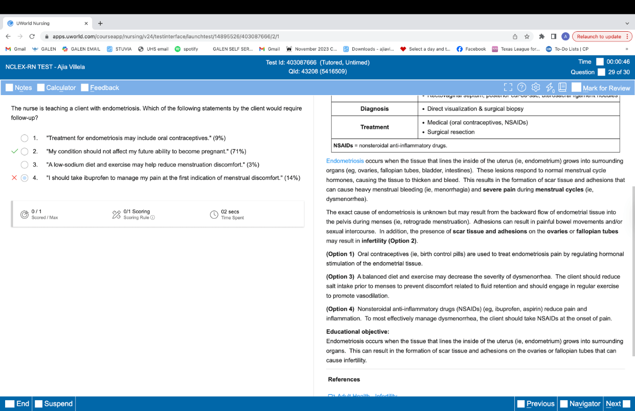Click the Scored / Max target icon

25,215
